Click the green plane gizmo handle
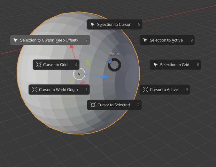The height and width of the screenshot is (167, 216). 88,62
